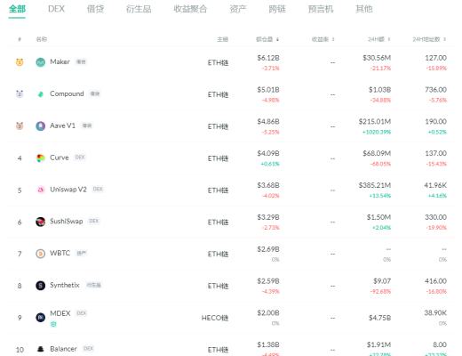Screen dimensions: 462x356
Task: Sort by 收益率 column arrow
Action: pos(333,39)
